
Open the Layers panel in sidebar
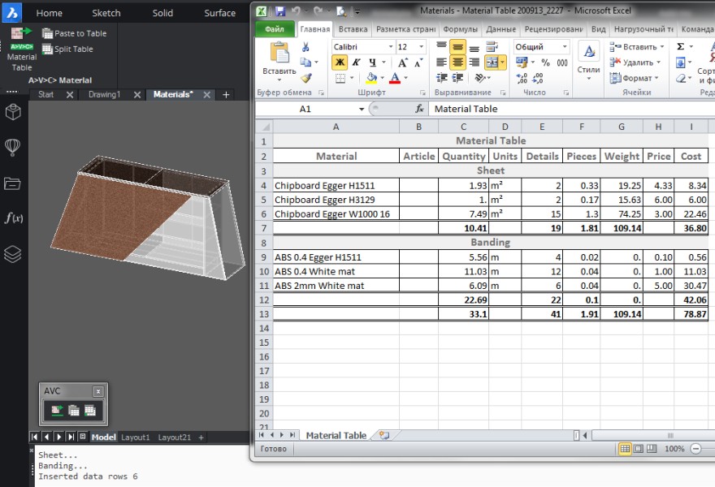click(x=13, y=254)
